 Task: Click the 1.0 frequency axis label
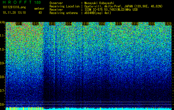click(2, 50)
